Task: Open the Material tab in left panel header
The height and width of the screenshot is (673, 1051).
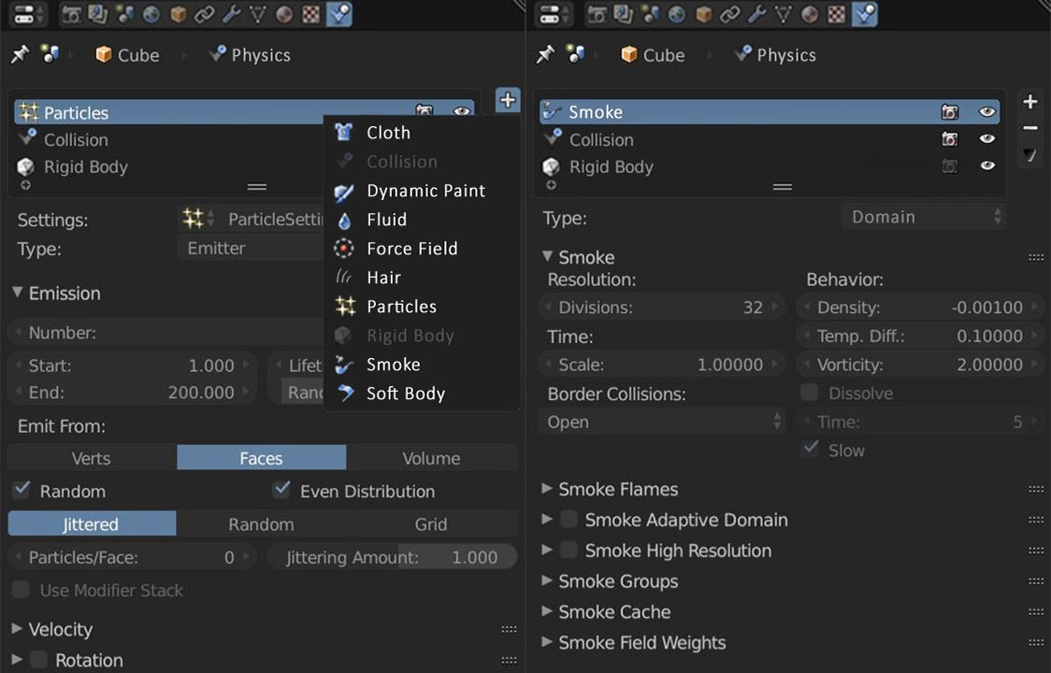Action: [x=284, y=14]
